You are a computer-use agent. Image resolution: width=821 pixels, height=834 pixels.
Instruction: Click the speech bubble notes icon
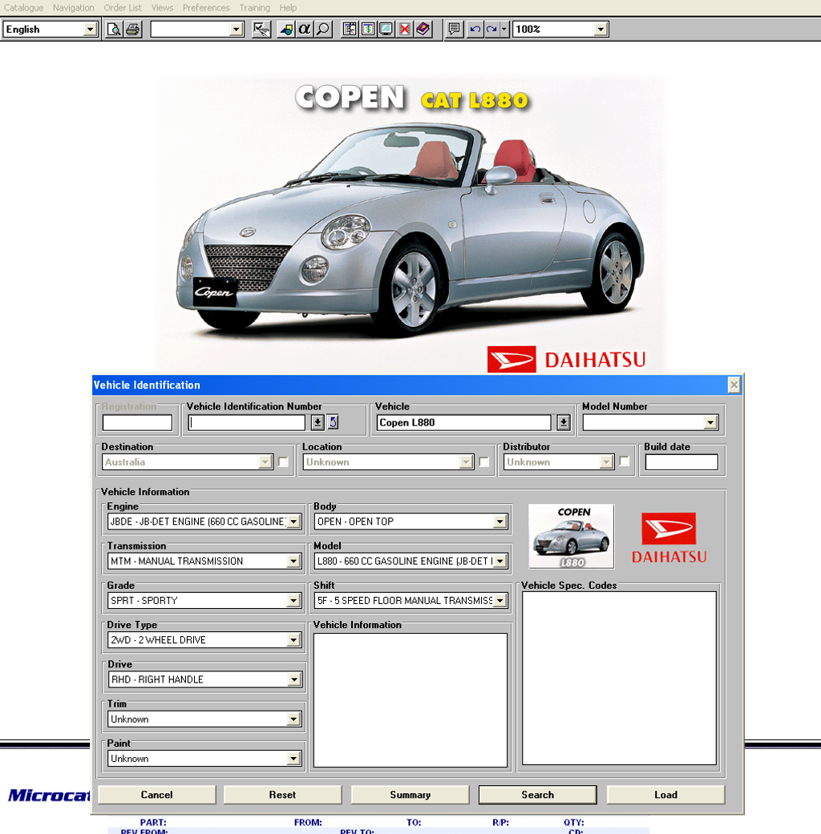tap(454, 30)
